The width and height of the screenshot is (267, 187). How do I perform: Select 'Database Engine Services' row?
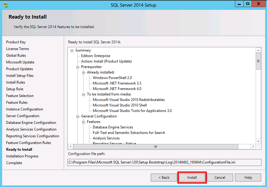113,127
